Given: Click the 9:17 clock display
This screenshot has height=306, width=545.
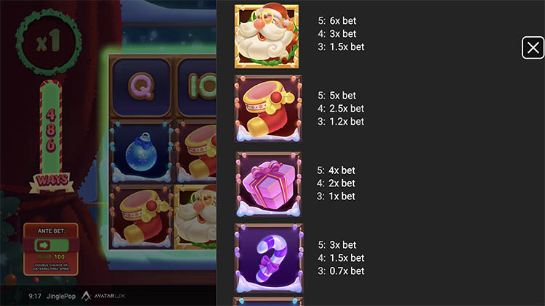Looking at the screenshot, I should (x=35, y=297).
